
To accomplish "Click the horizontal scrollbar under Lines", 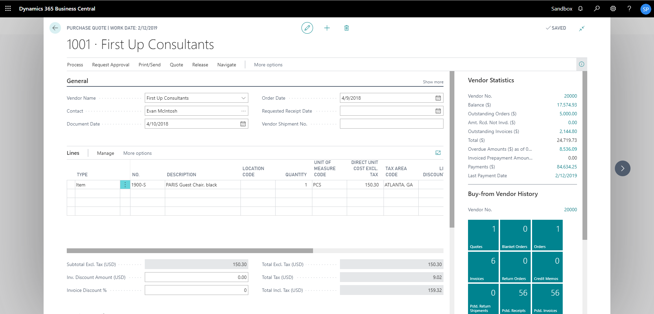I will (x=190, y=251).
